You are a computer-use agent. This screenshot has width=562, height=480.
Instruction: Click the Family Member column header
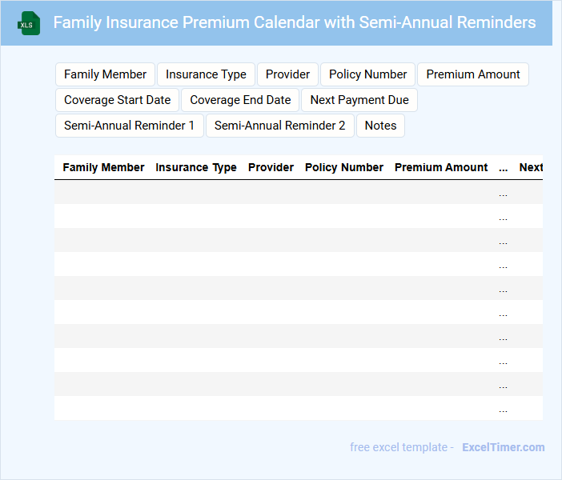coord(103,168)
